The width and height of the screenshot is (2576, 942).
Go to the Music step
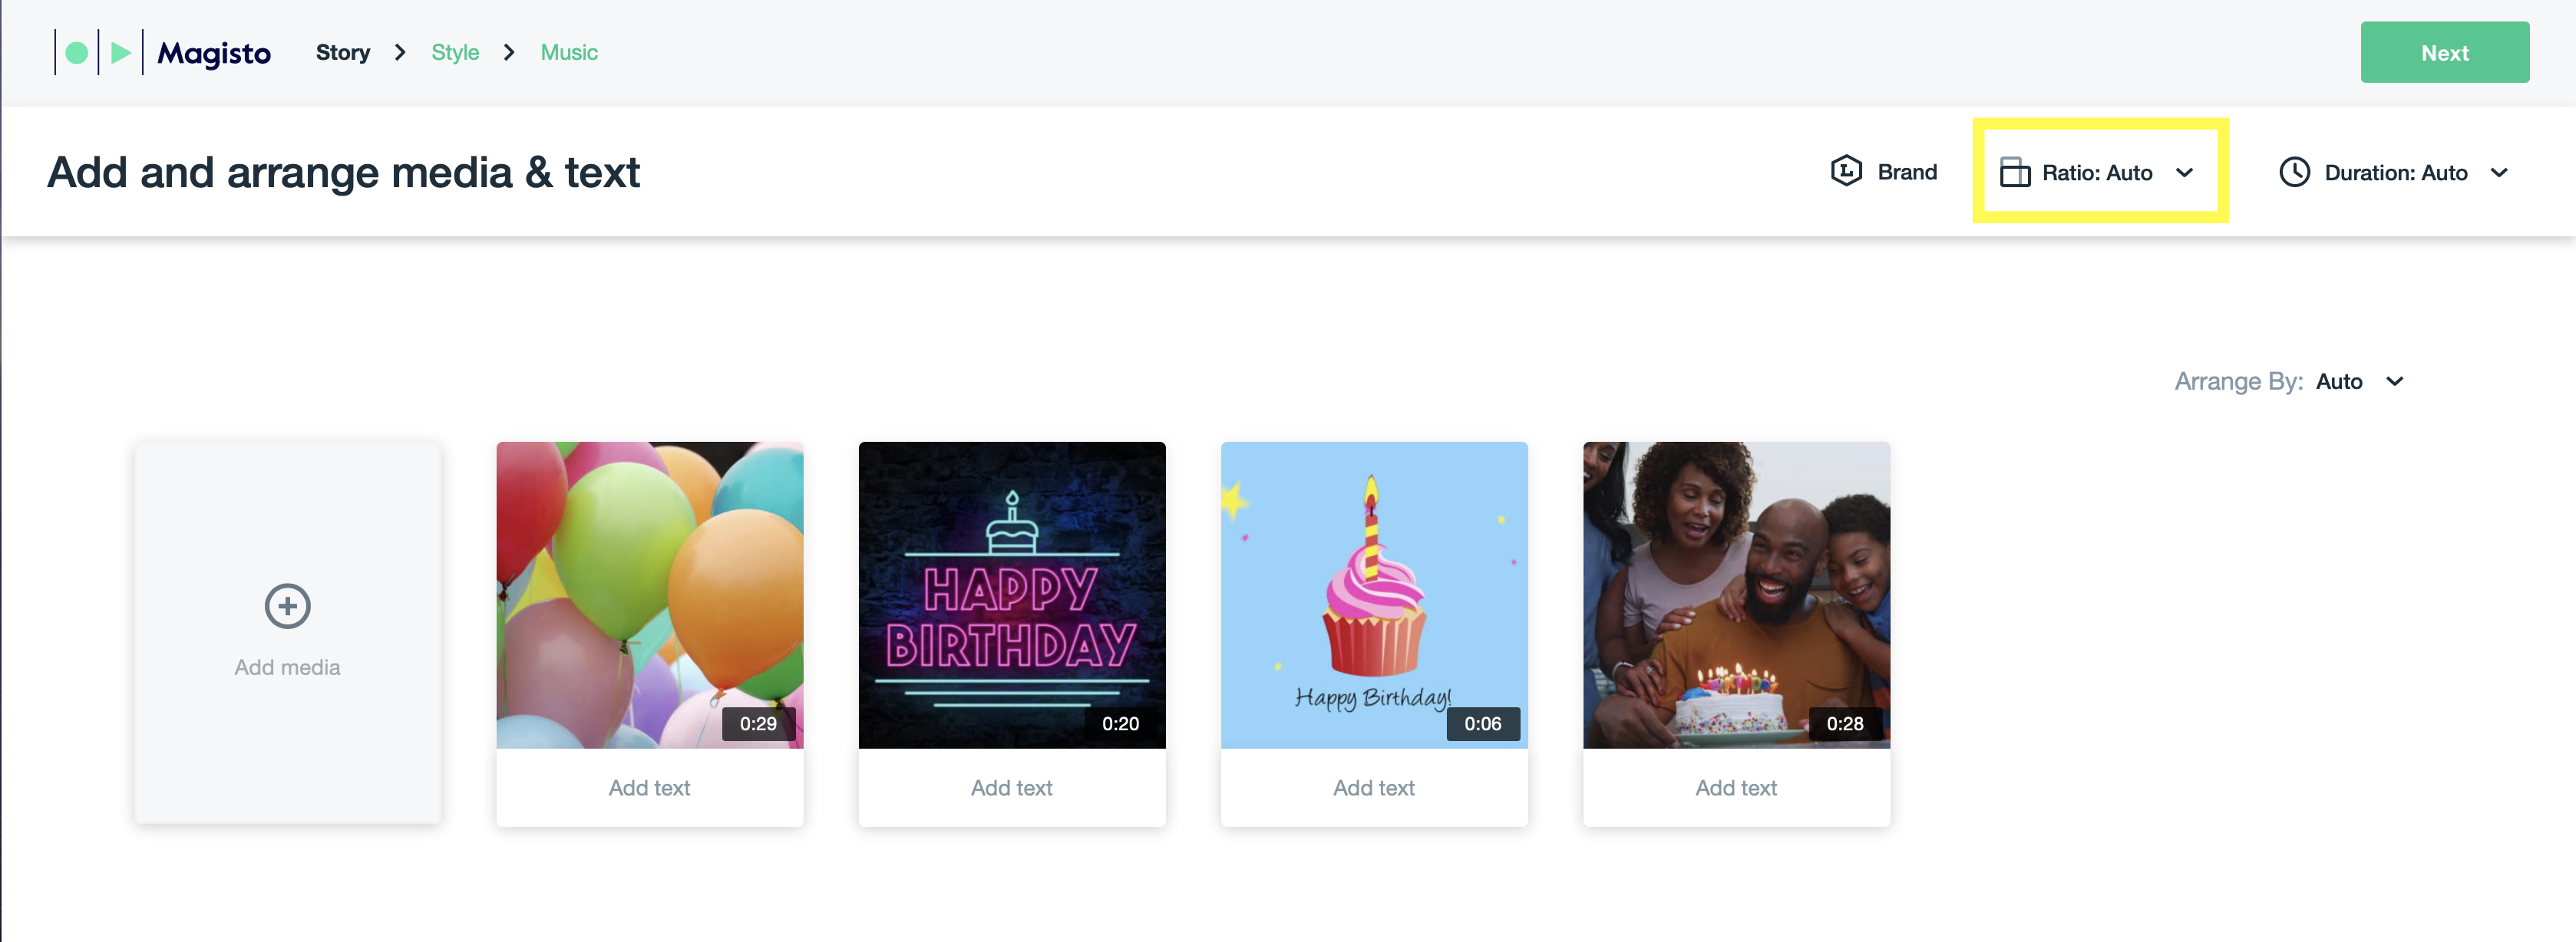[x=569, y=52]
